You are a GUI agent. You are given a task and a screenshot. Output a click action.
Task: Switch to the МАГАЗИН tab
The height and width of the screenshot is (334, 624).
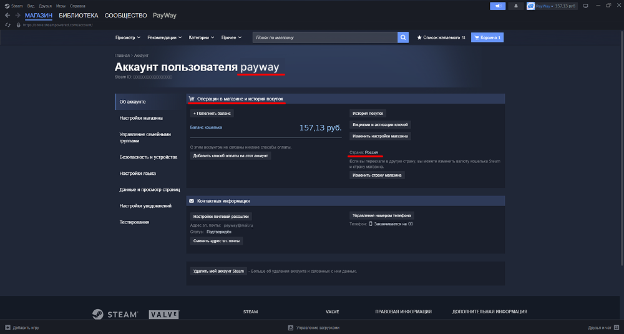[x=39, y=16]
